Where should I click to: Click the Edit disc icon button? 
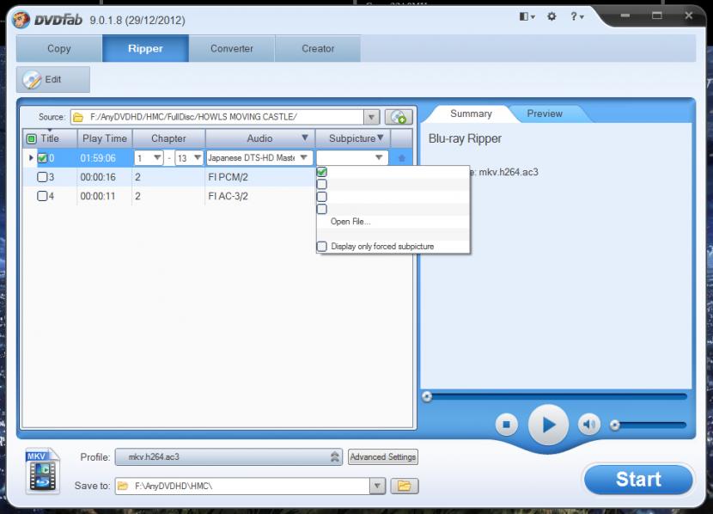pos(52,80)
